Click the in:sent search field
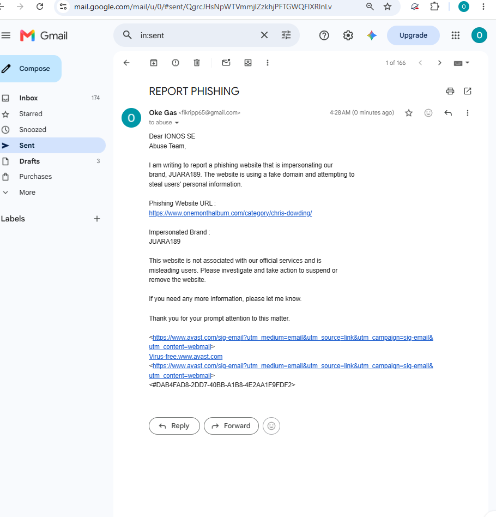496x517 pixels. [198, 35]
